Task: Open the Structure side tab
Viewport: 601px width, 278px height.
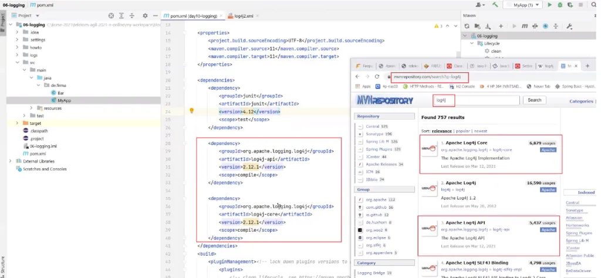Action: pos(3,266)
